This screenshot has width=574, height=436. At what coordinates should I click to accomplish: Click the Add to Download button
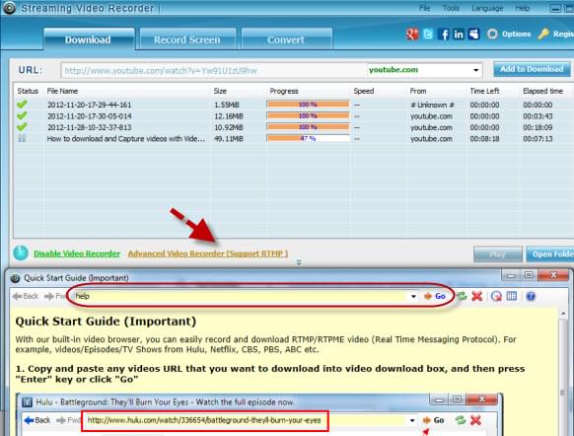pos(532,69)
